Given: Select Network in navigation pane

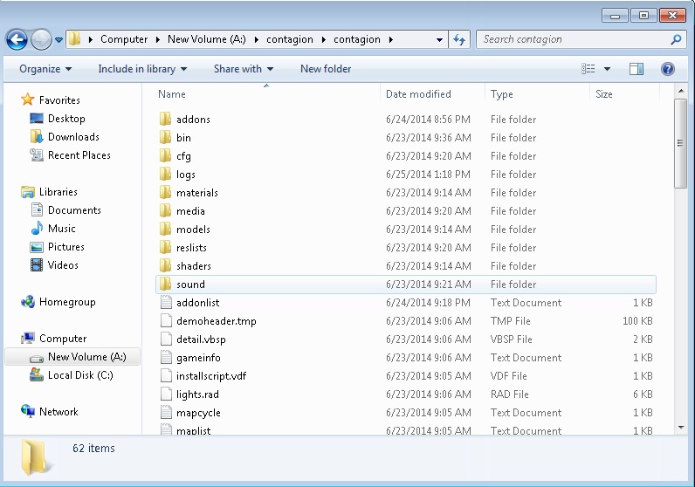Looking at the screenshot, I should click(x=58, y=412).
